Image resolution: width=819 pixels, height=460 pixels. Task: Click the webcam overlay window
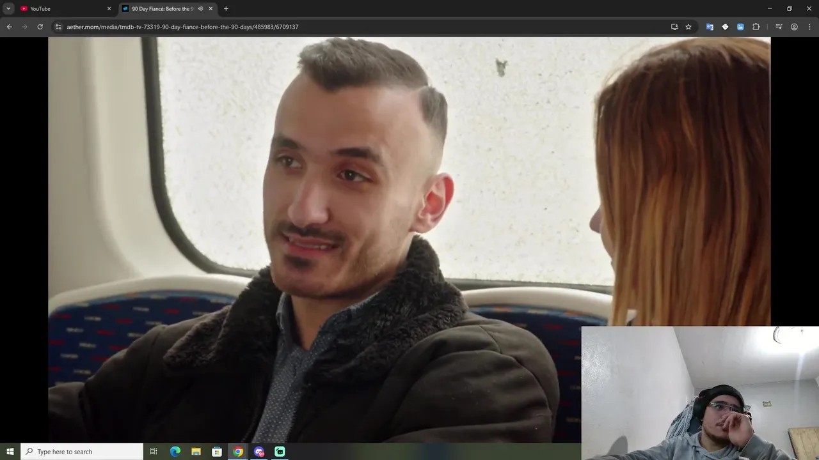pyautogui.click(x=700, y=393)
